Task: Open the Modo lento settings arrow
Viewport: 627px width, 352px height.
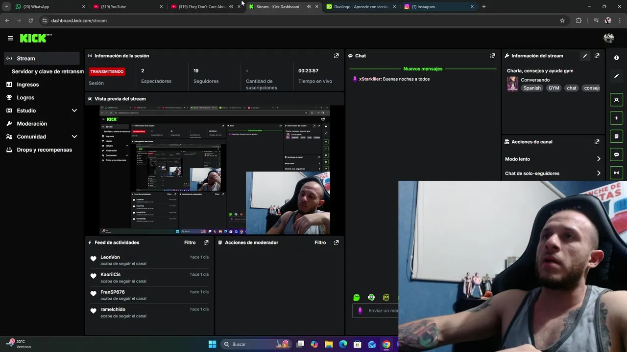Action: 599,159
